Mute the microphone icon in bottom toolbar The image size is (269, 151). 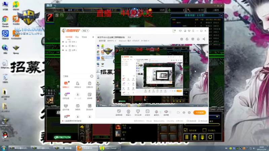pyautogui.click(x=156, y=112)
